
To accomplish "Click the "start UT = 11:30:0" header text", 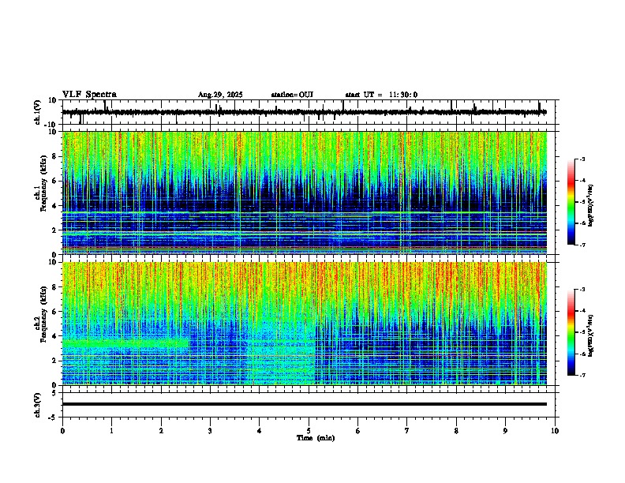I will point(381,95).
